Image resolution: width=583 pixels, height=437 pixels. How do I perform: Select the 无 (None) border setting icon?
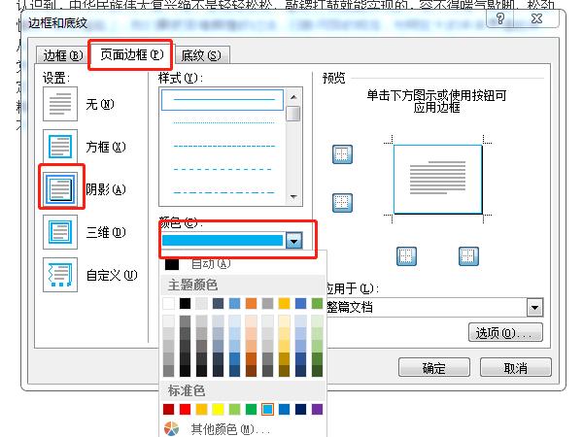pyautogui.click(x=60, y=103)
